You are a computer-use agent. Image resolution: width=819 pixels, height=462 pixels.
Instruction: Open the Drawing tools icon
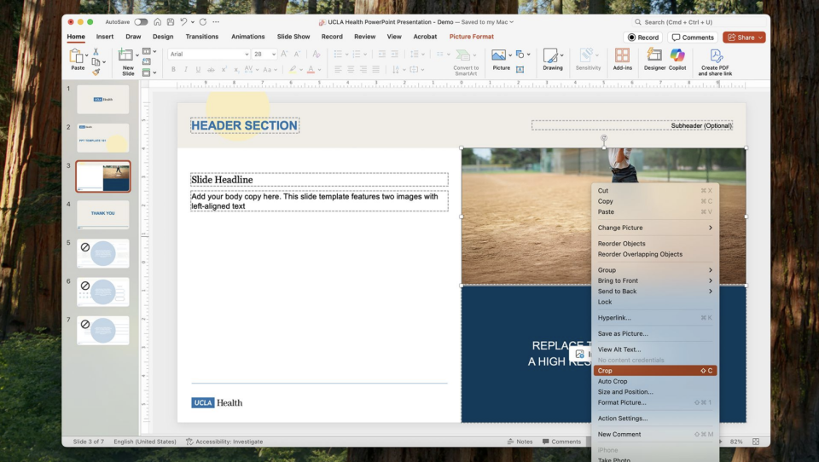pos(550,55)
